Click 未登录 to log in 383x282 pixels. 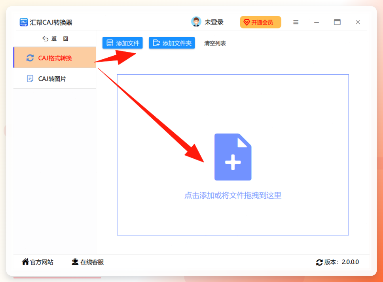(214, 22)
